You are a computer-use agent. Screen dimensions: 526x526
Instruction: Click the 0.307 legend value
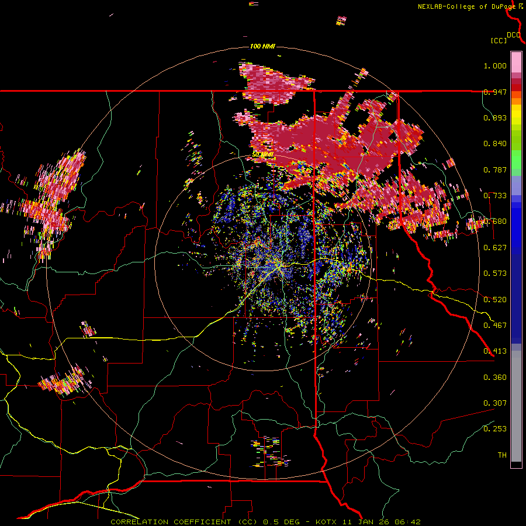click(x=495, y=403)
